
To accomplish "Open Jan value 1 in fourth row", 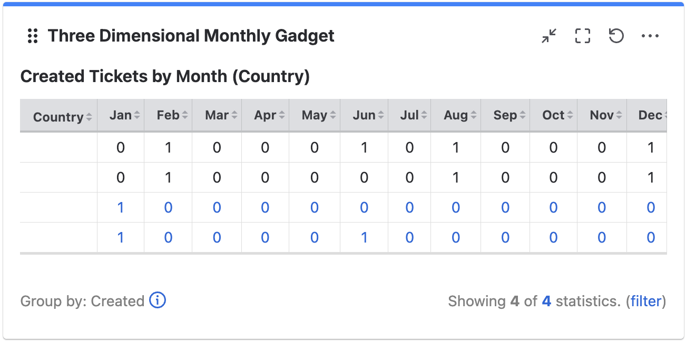I will [121, 237].
